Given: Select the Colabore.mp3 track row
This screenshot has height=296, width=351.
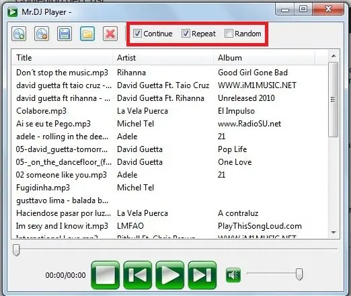Looking at the screenshot, I should click(x=170, y=111).
